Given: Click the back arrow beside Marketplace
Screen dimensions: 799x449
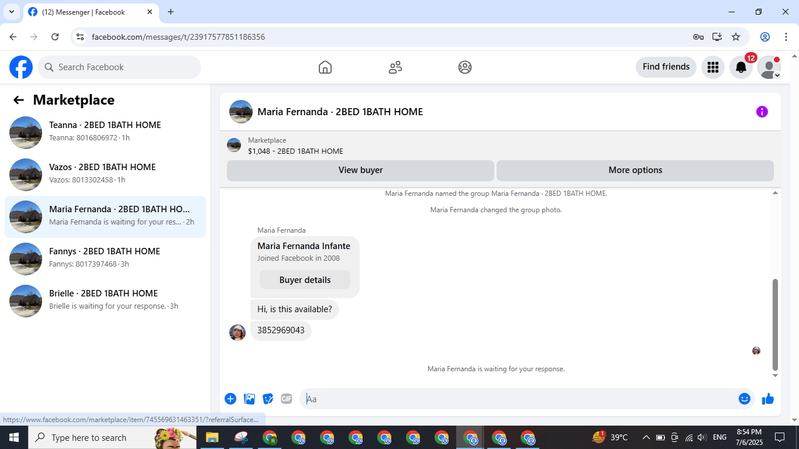Looking at the screenshot, I should (x=19, y=100).
